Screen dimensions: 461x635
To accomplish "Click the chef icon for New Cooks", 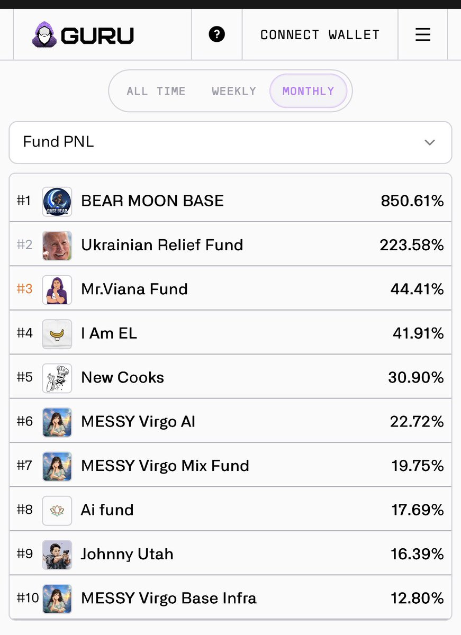I will coord(57,378).
